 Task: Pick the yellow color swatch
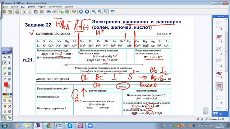point(6,97)
